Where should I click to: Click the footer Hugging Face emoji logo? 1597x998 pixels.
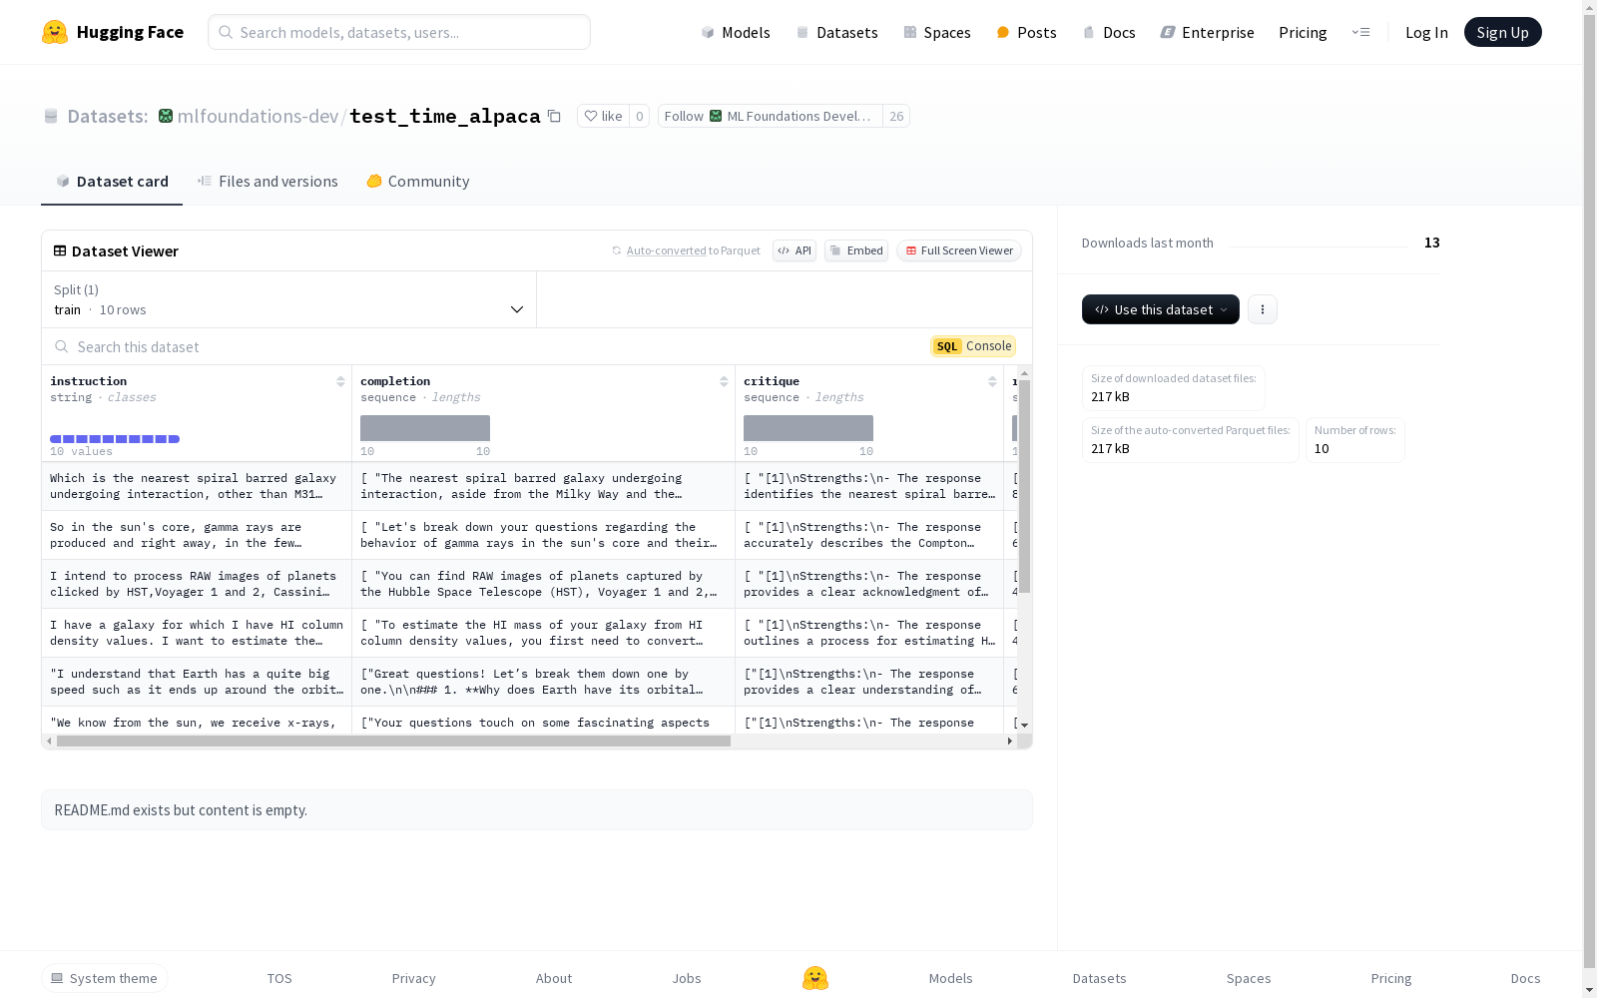[x=815, y=978]
